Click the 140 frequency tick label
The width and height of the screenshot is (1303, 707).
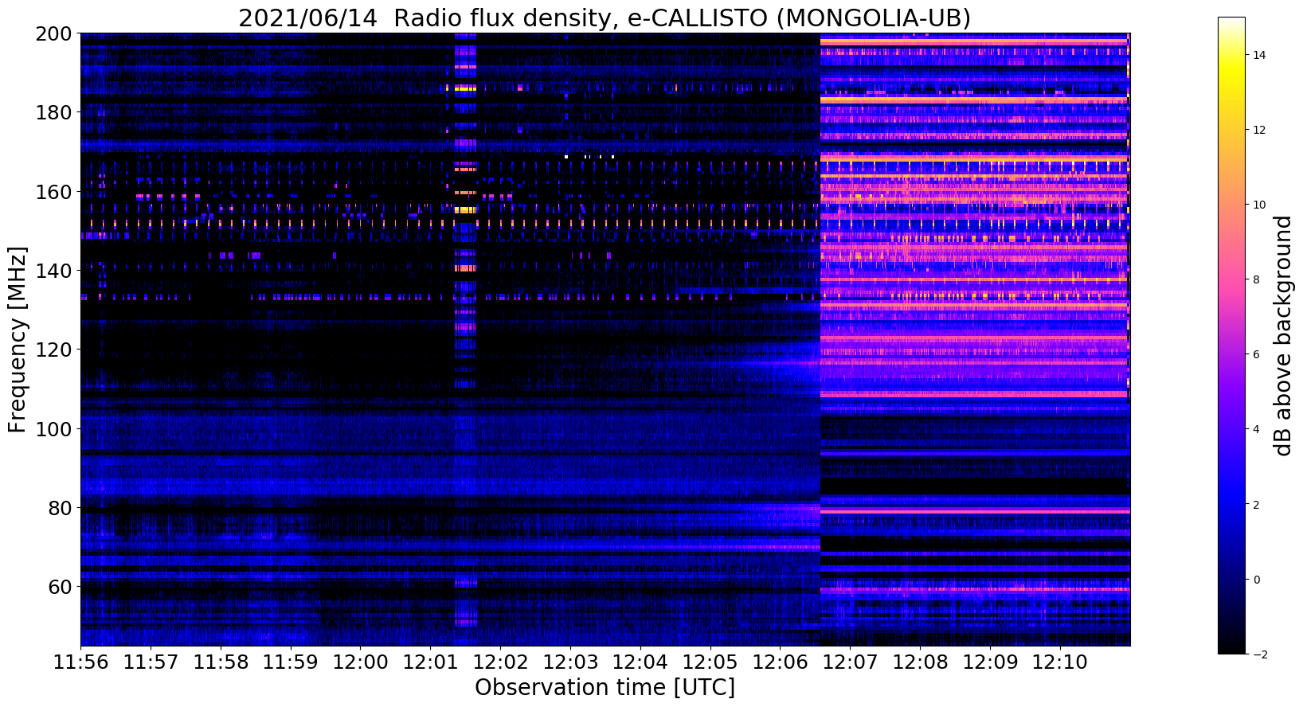[x=56, y=271]
